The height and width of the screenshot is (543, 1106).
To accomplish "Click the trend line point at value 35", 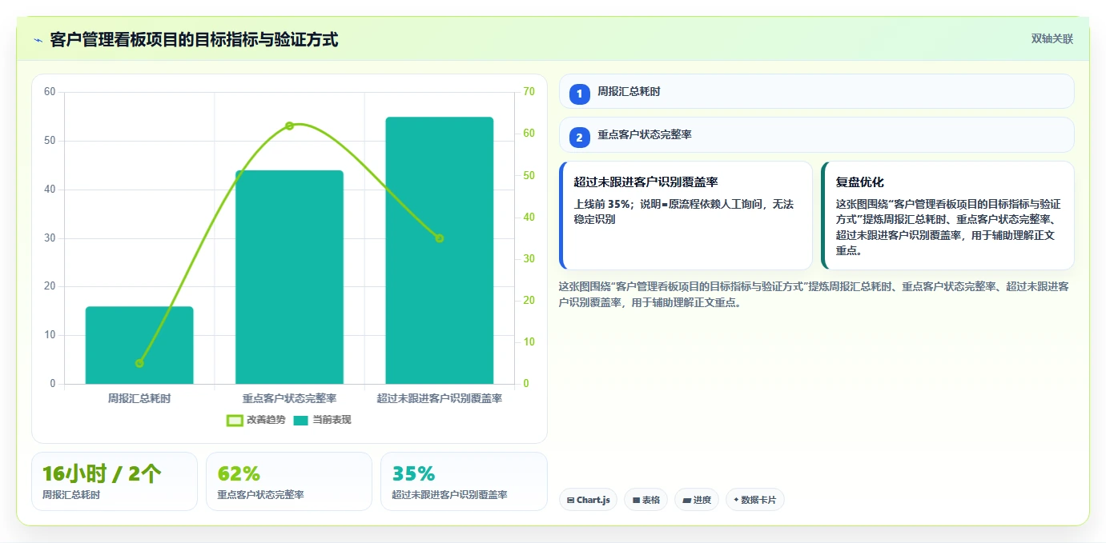I will click(439, 238).
